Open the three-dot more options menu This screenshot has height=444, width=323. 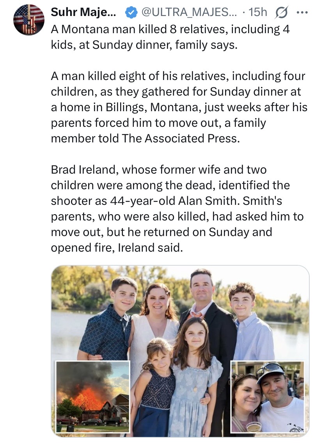[x=302, y=12]
